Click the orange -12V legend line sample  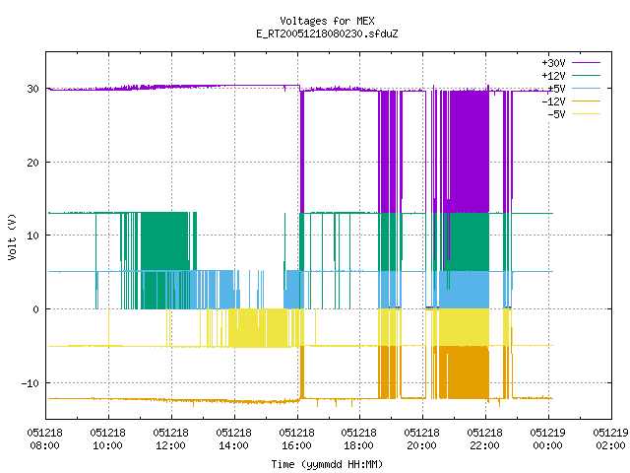(586, 101)
